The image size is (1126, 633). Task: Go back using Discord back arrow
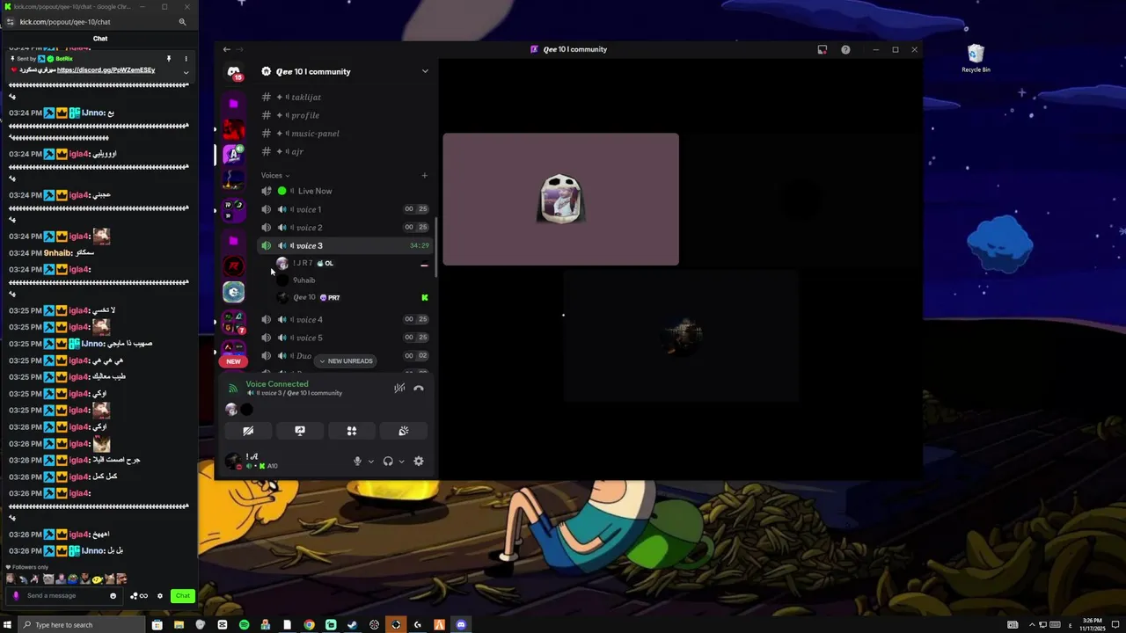point(226,49)
